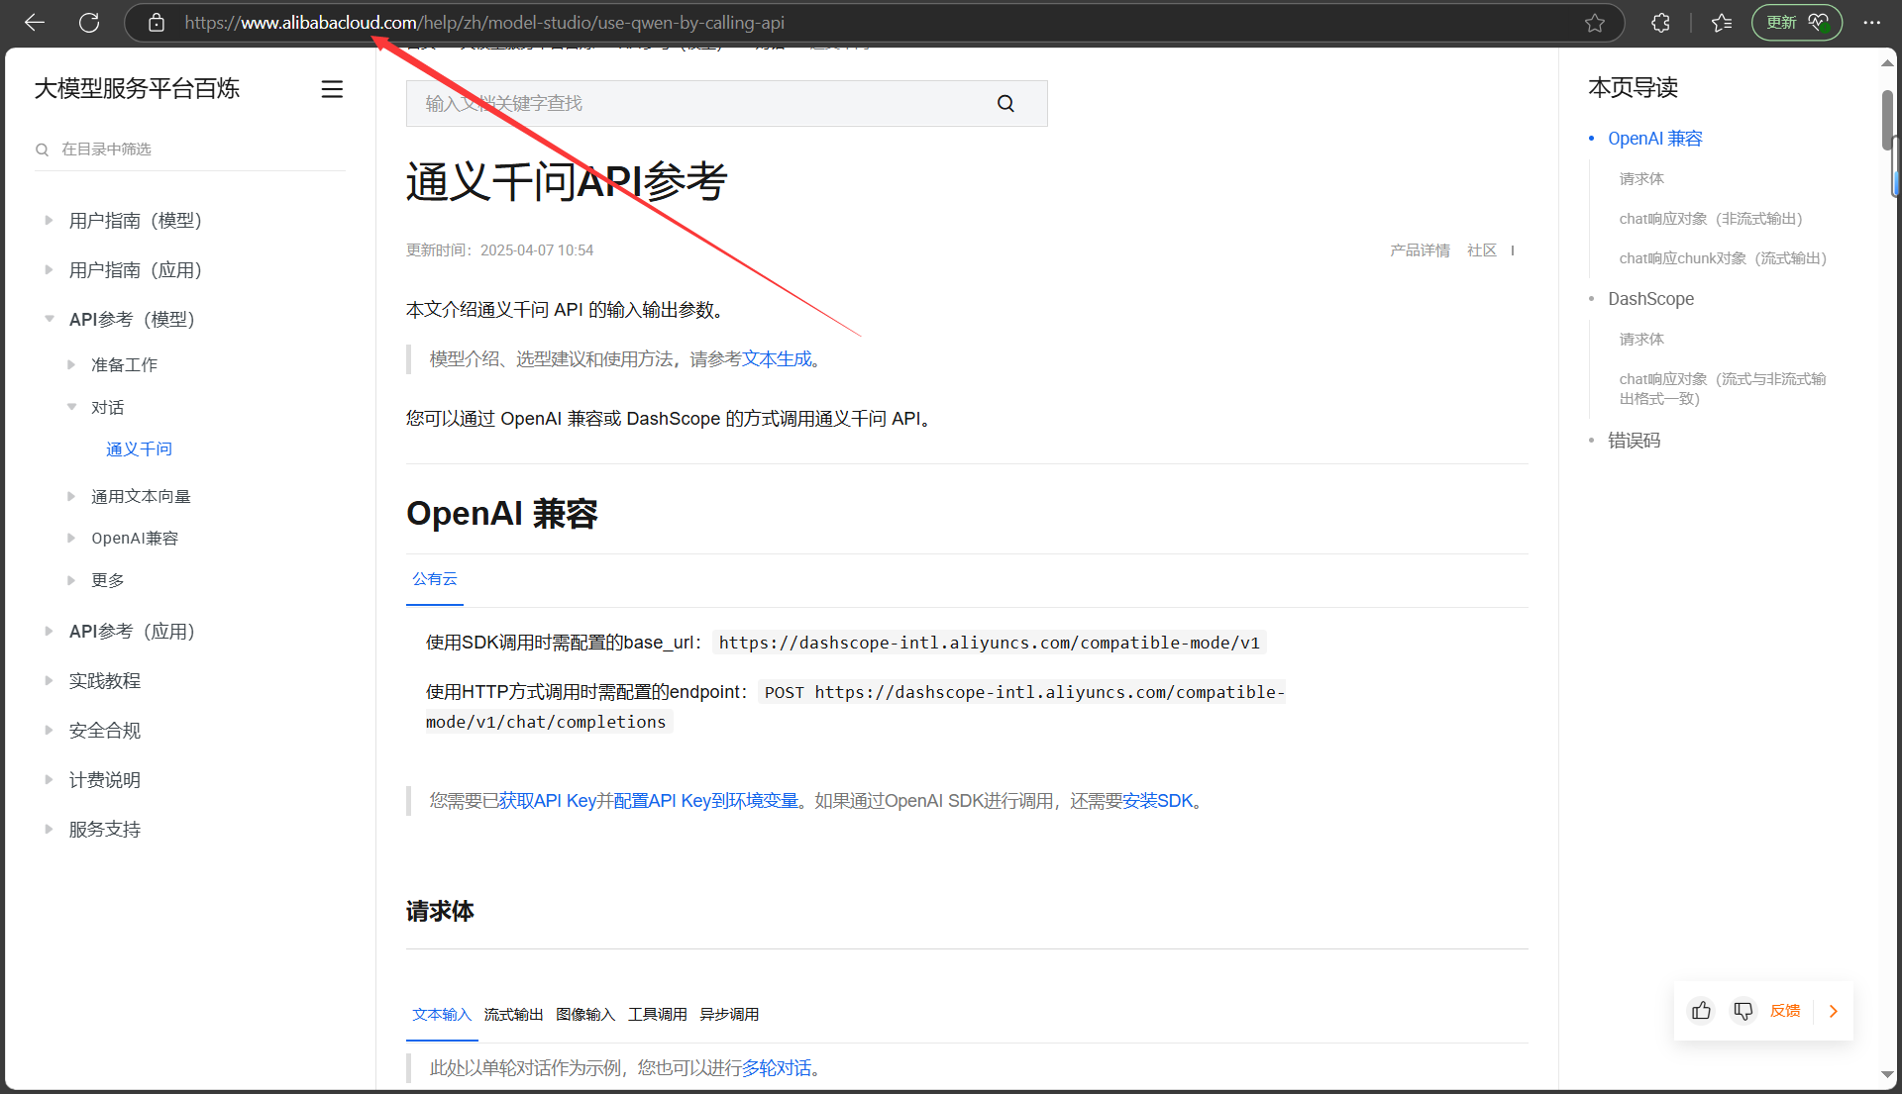Open browser favorites list icon
Viewport: 1902px width, 1094px height.
pos(1722,23)
